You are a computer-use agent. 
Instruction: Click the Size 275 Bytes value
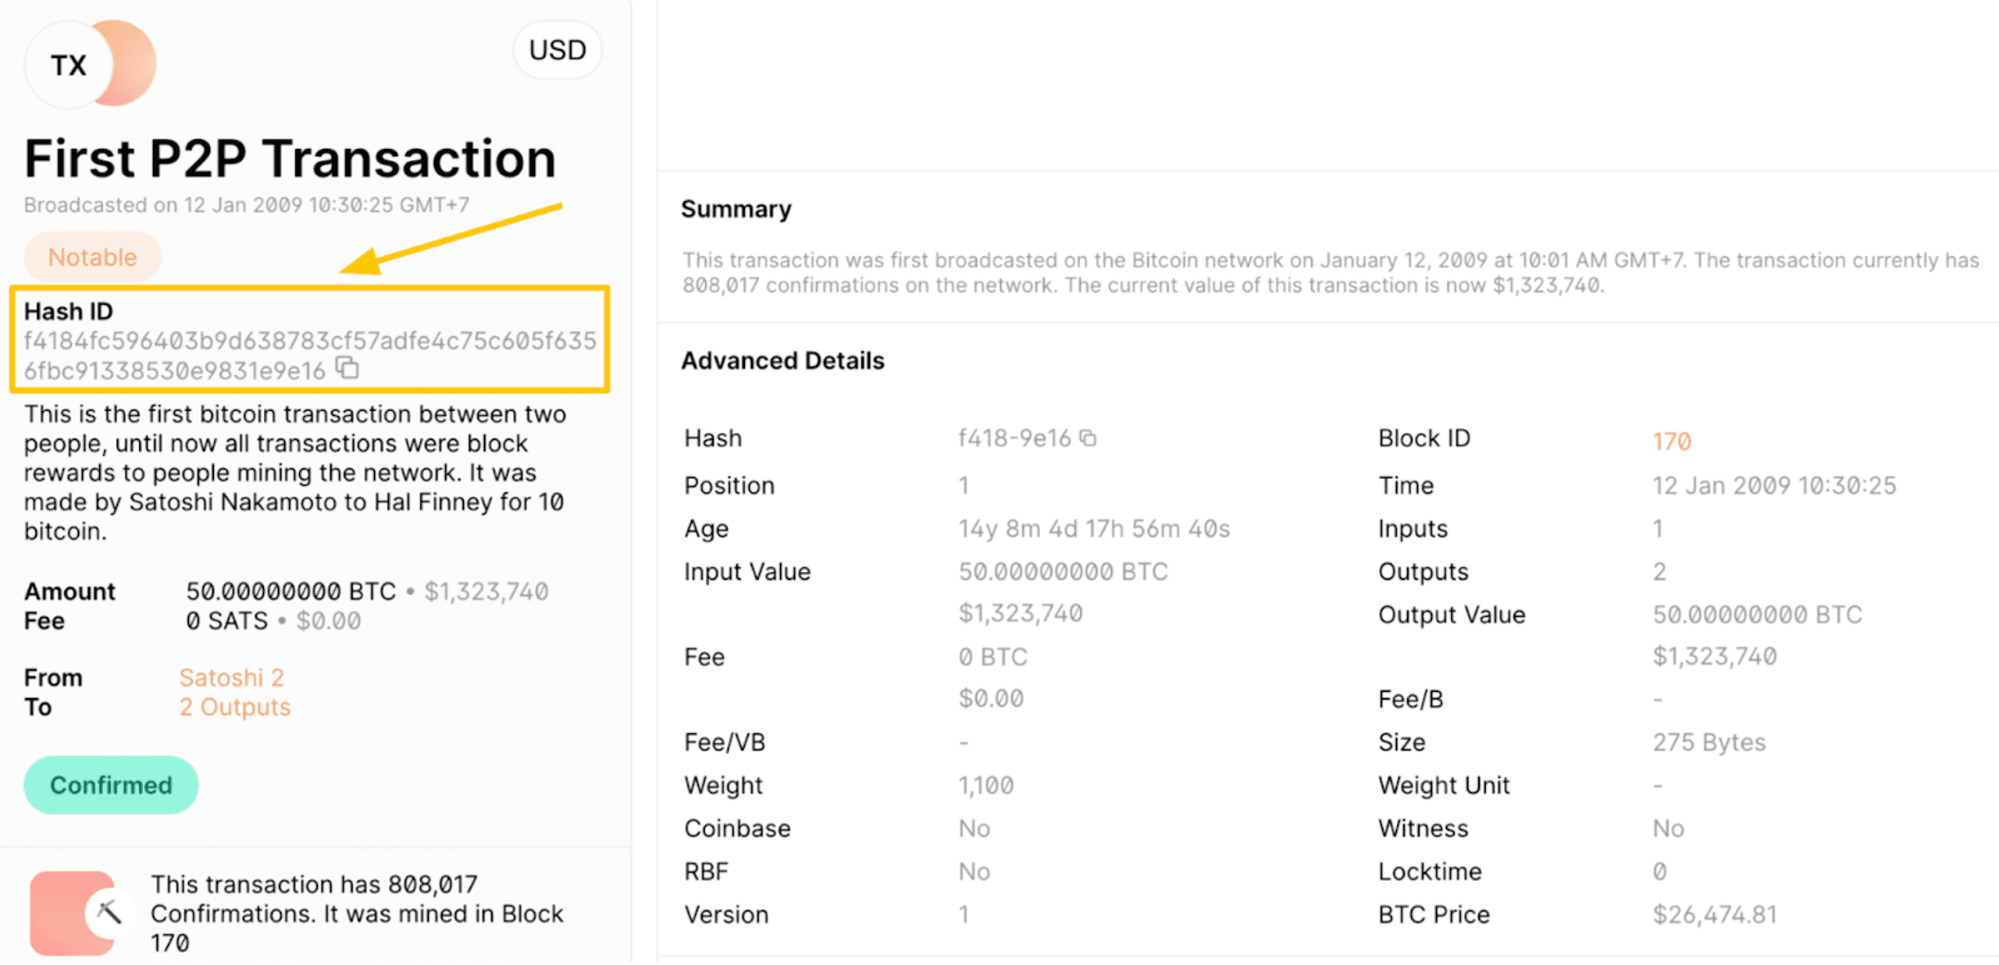[x=1709, y=742]
